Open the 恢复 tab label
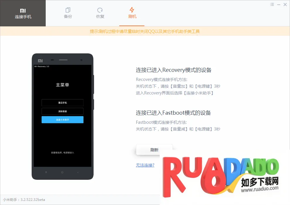This screenshot has width=290, height=205. 100,17
